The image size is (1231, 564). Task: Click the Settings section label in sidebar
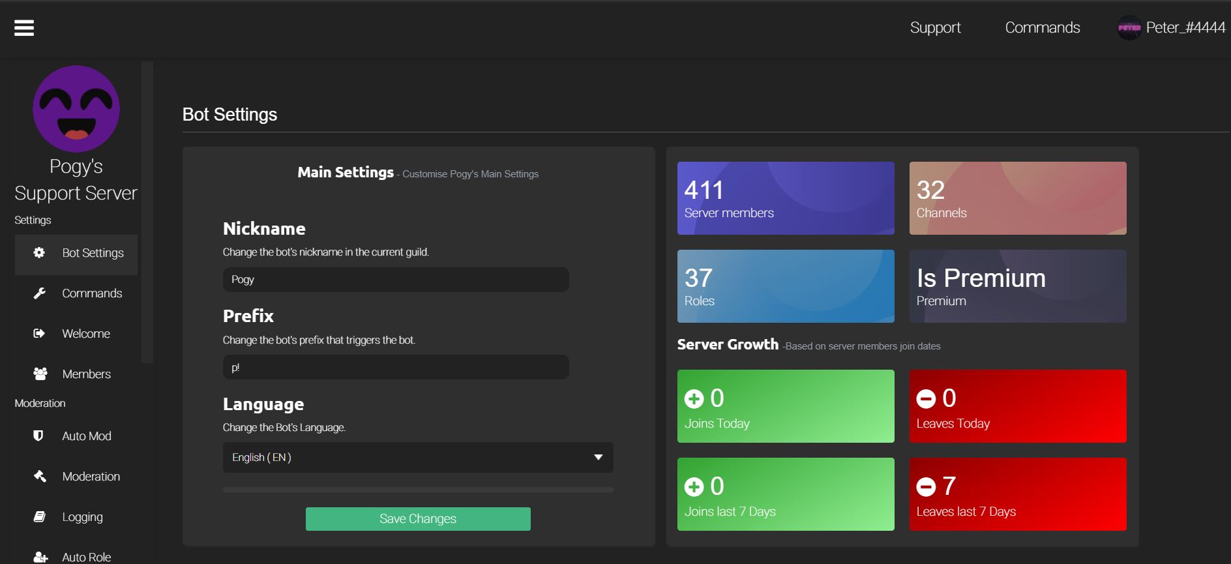click(x=33, y=220)
